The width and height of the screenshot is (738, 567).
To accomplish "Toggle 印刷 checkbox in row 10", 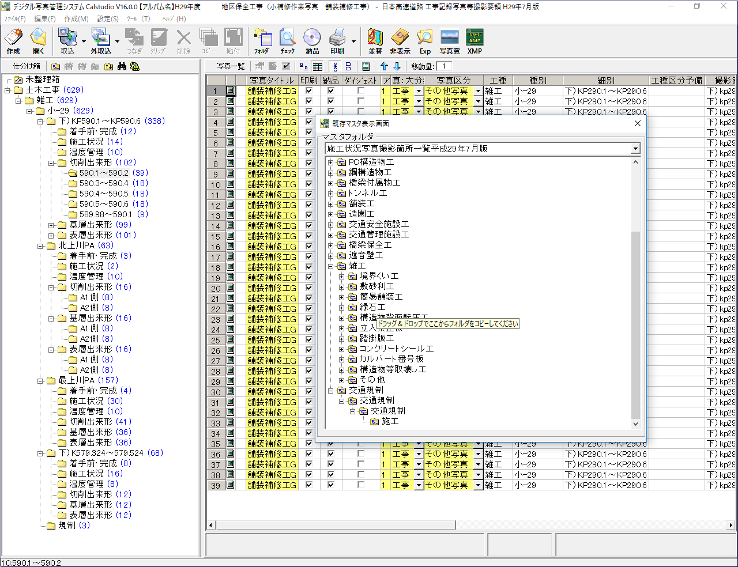I will coord(308,184).
